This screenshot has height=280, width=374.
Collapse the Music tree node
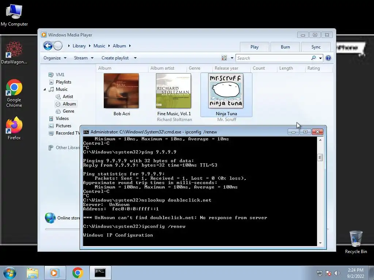pos(45,89)
